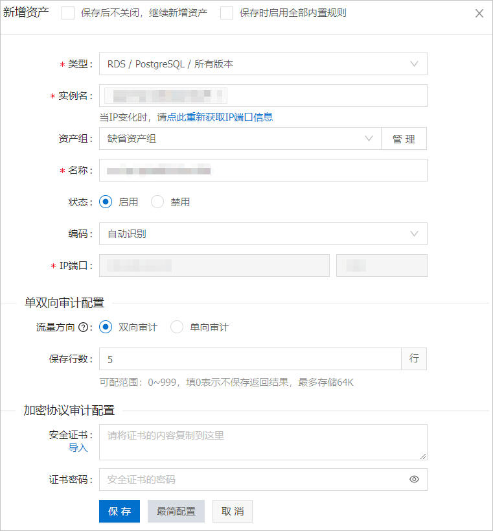Select the 禁用 status radio button
Viewport: 493px width, 531px height.
click(157, 202)
